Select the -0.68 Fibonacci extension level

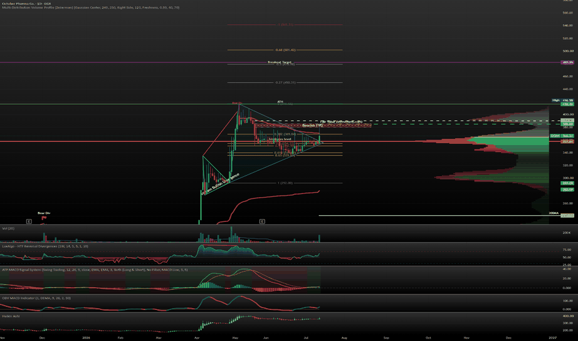[285, 50]
